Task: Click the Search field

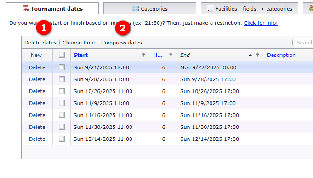Action: tap(304, 43)
